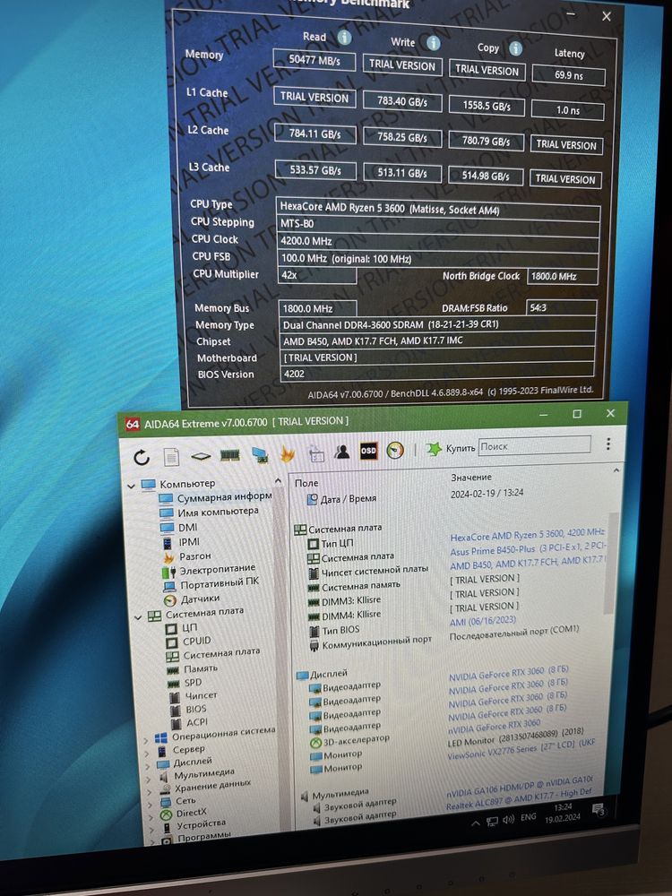Screen dimensions: 672x896
Task: Open the Датчики sensors item
Action: [200, 599]
